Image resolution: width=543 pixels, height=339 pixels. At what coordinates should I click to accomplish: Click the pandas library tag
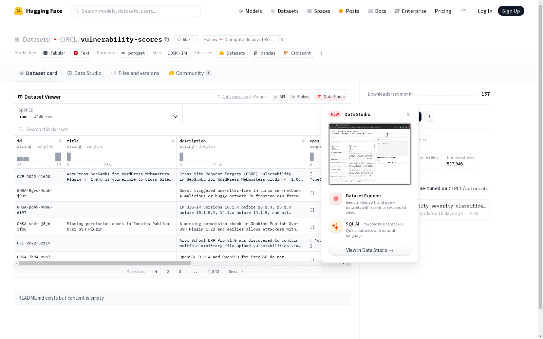click(264, 53)
